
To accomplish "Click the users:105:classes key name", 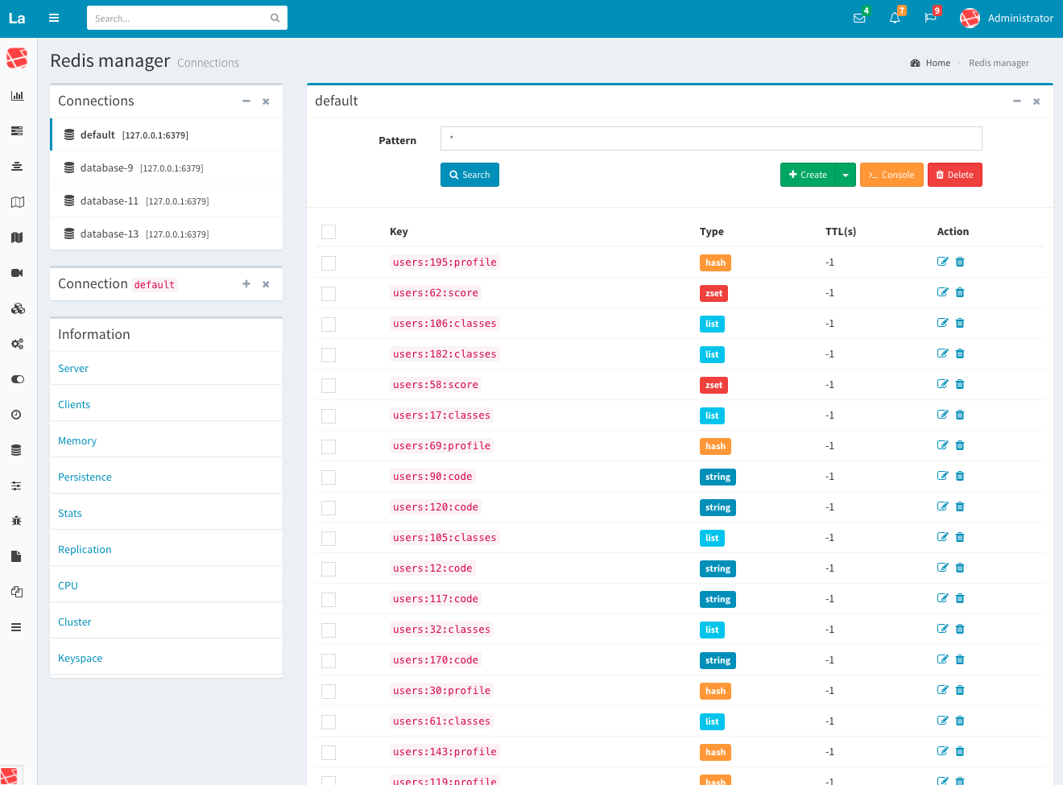I will pos(445,537).
